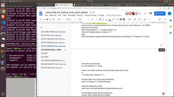Insert link via chain icon

(117, 19)
